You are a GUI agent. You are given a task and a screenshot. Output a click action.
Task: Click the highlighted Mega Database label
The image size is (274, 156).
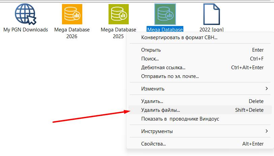click(165, 29)
